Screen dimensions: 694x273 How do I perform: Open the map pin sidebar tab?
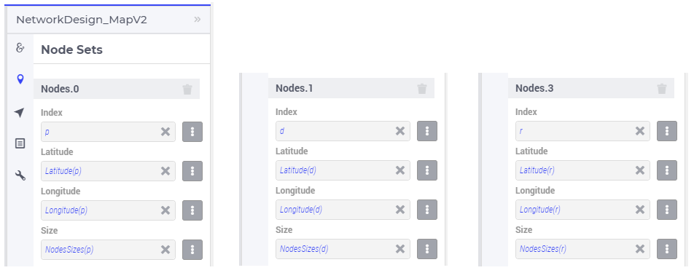pyautogui.click(x=20, y=79)
